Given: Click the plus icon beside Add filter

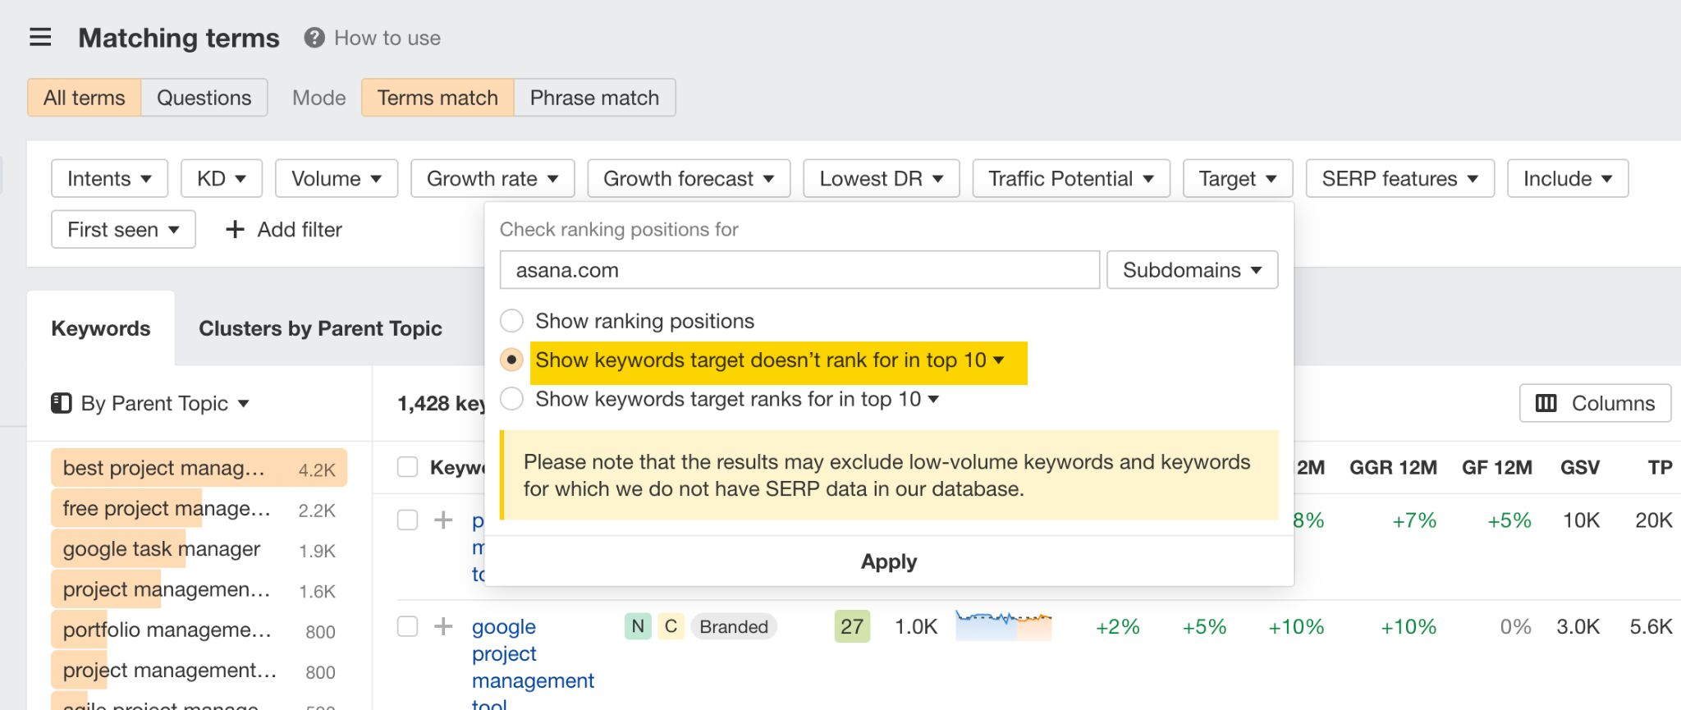Looking at the screenshot, I should (x=235, y=229).
